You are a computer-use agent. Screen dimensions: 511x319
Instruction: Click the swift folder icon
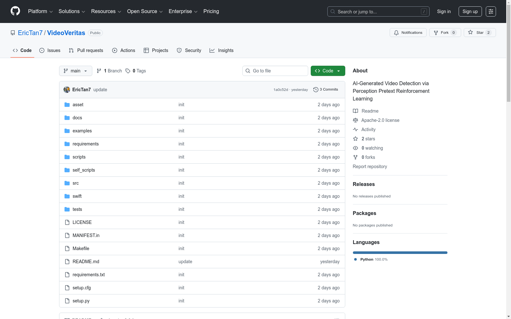click(x=67, y=196)
